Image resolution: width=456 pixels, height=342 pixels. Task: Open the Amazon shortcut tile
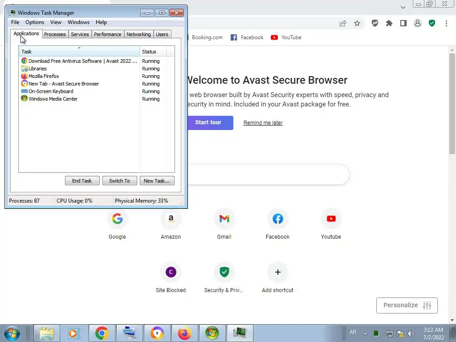point(171,224)
